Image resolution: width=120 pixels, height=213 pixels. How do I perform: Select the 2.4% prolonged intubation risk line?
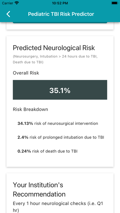[x=61, y=137]
